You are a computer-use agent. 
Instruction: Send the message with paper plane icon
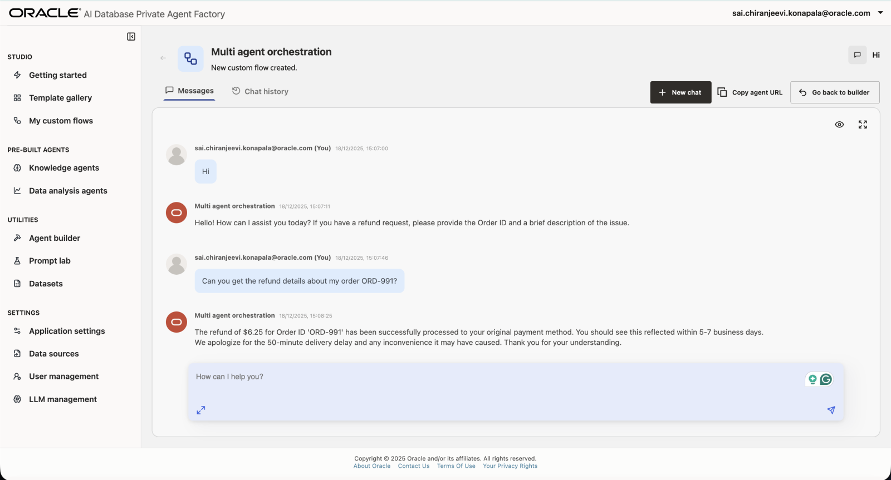831,410
